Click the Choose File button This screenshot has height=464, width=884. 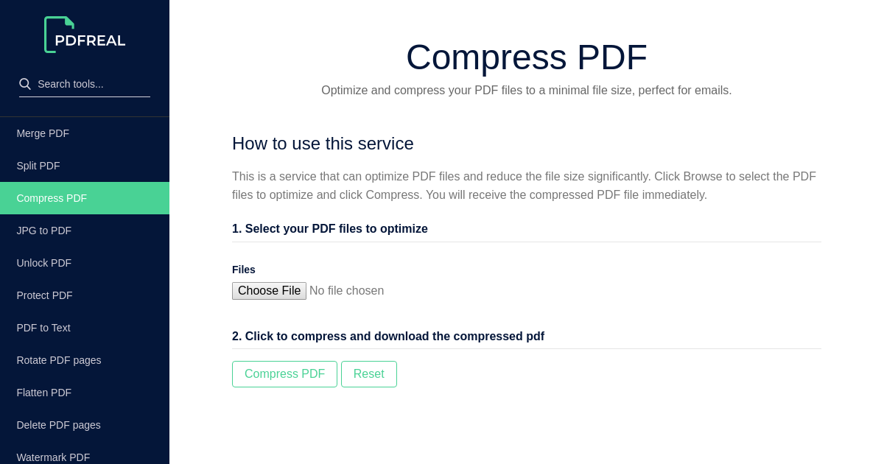[x=269, y=290]
